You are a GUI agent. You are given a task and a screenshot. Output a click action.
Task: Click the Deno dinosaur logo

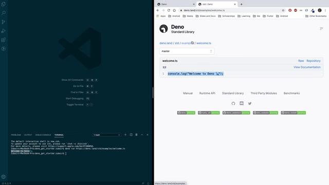[163, 29]
